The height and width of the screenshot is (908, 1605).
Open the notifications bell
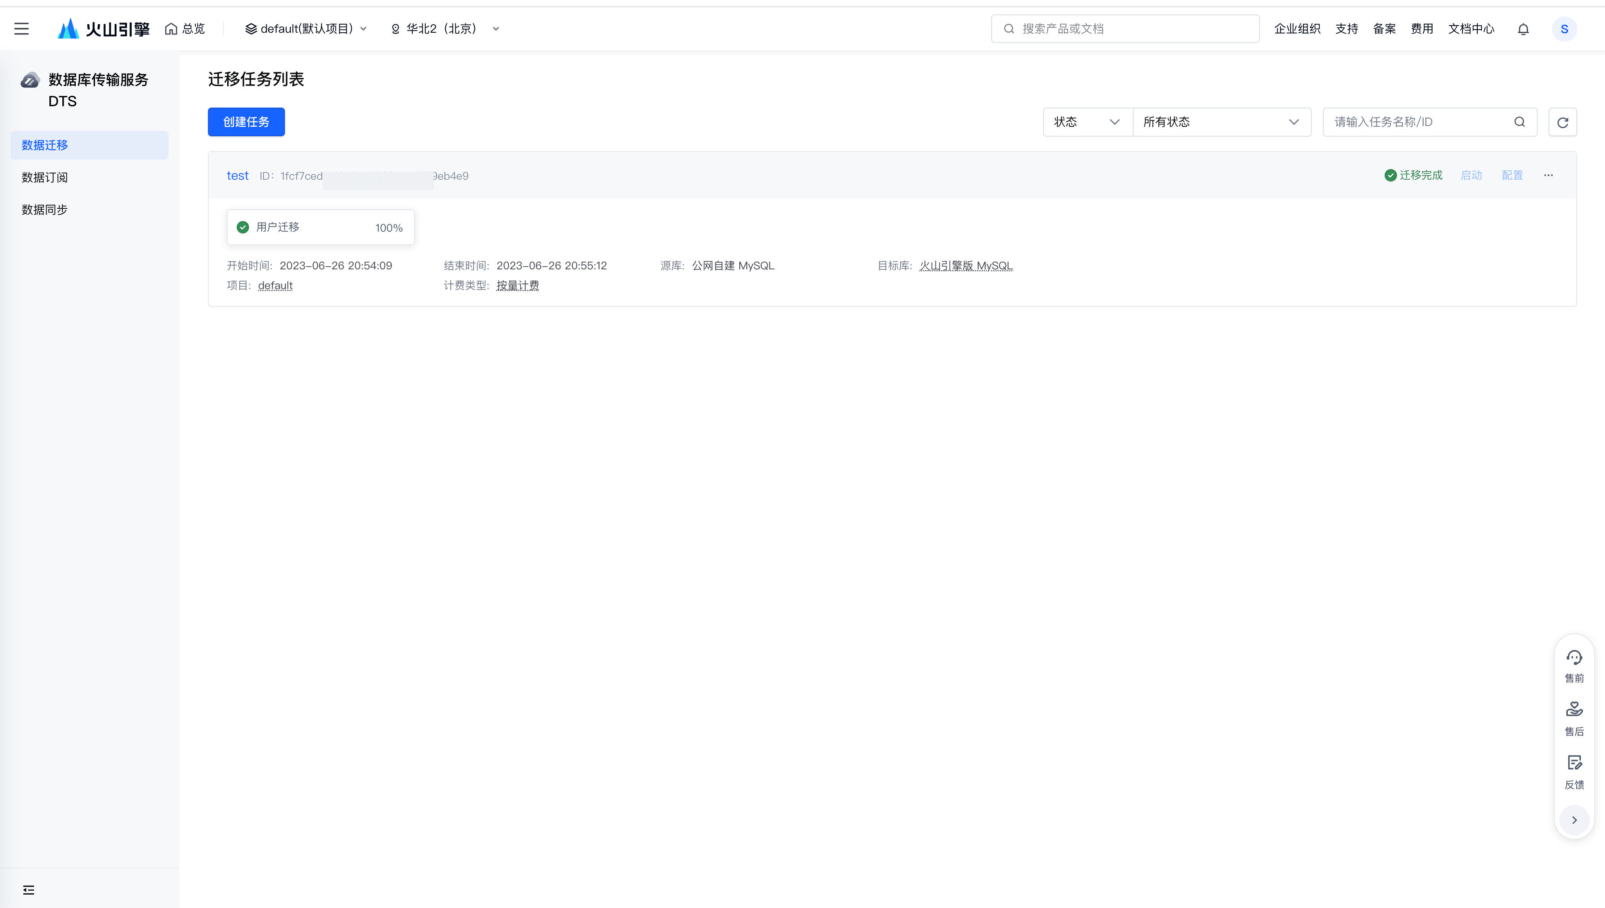pyautogui.click(x=1523, y=29)
